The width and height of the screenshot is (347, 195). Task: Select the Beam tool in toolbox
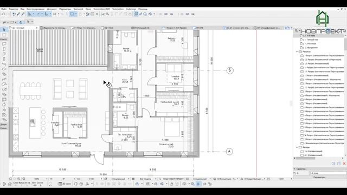(4, 64)
